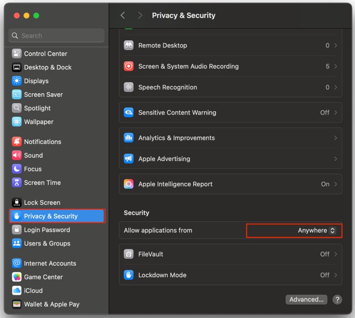Go back with the left arrow

pos(123,16)
